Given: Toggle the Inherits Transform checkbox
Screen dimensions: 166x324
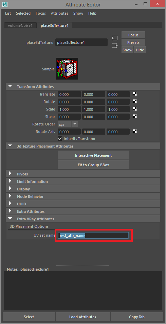Looking at the screenshot, I should 60,139.
